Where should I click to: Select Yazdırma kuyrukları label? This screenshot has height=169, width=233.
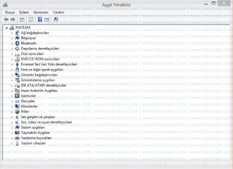[36, 138]
